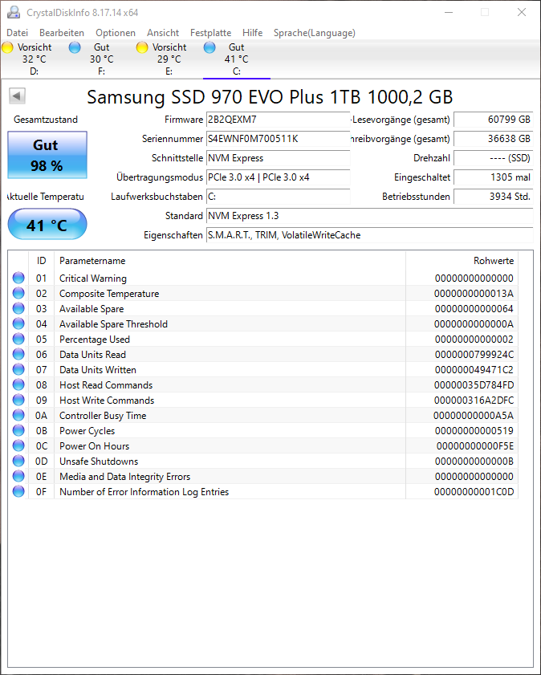Select the Composite Temperature parameter name

109,294
